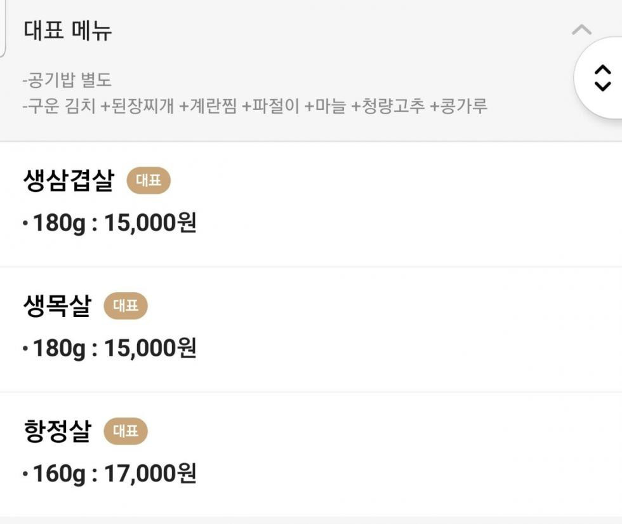Open the 생삼겹살 menu item
The image size is (622, 524).
[69, 181]
